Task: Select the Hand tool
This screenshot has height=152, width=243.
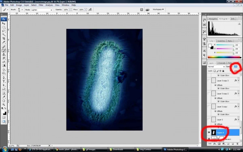Action: 4,101
